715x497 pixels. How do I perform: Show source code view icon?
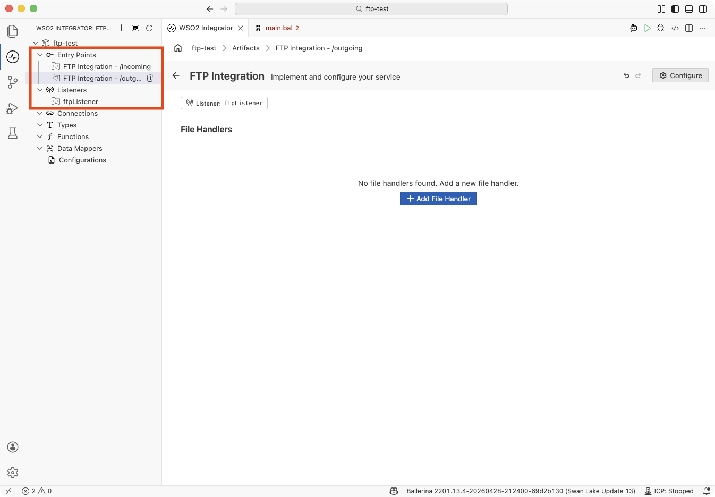(x=675, y=28)
